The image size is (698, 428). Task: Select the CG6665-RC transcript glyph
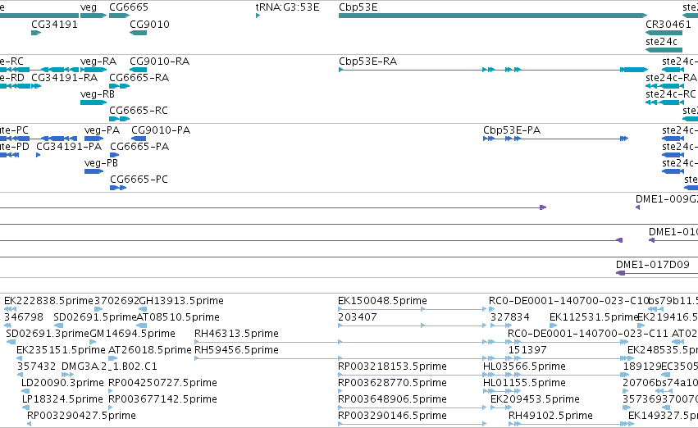click(119, 119)
